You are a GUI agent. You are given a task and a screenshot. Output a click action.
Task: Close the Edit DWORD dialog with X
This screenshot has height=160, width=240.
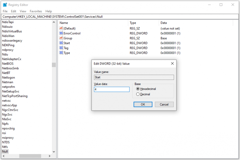(172, 63)
